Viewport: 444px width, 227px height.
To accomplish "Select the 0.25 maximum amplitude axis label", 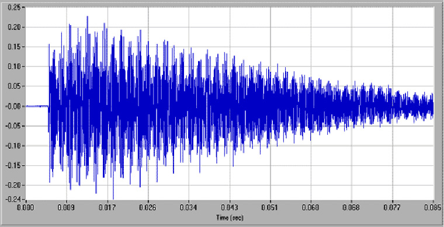I will [13, 7].
